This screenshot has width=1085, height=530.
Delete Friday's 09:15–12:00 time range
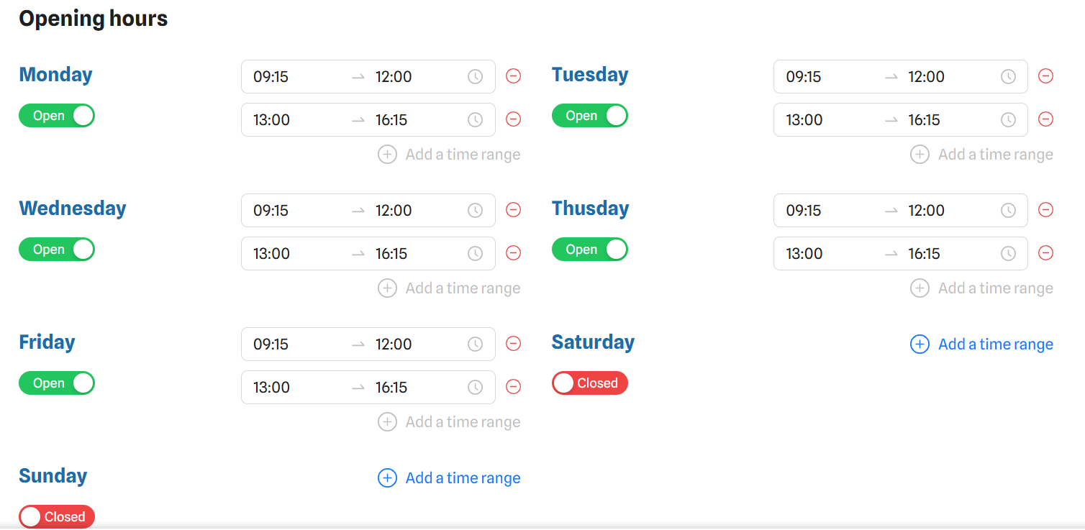pyautogui.click(x=513, y=343)
